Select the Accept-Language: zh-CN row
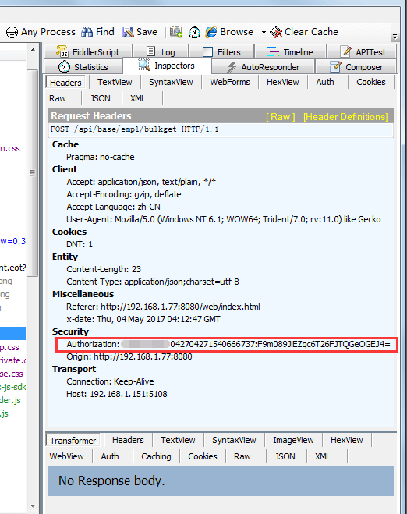The image size is (407, 514). pyautogui.click(x=113, y=207)
